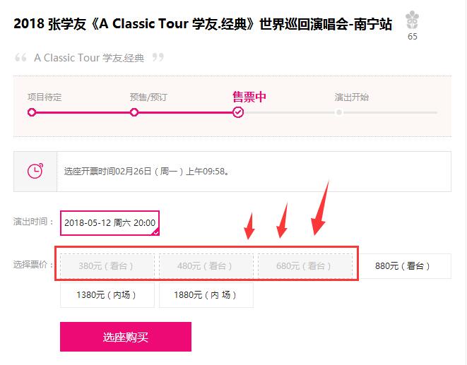Click the opening quotation mark icon
The width and height of the screenshot is (467, 365).
[x=21, y=57]
